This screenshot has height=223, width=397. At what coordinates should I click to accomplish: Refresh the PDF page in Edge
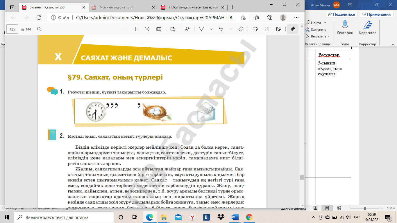click(x=39, y=17)
